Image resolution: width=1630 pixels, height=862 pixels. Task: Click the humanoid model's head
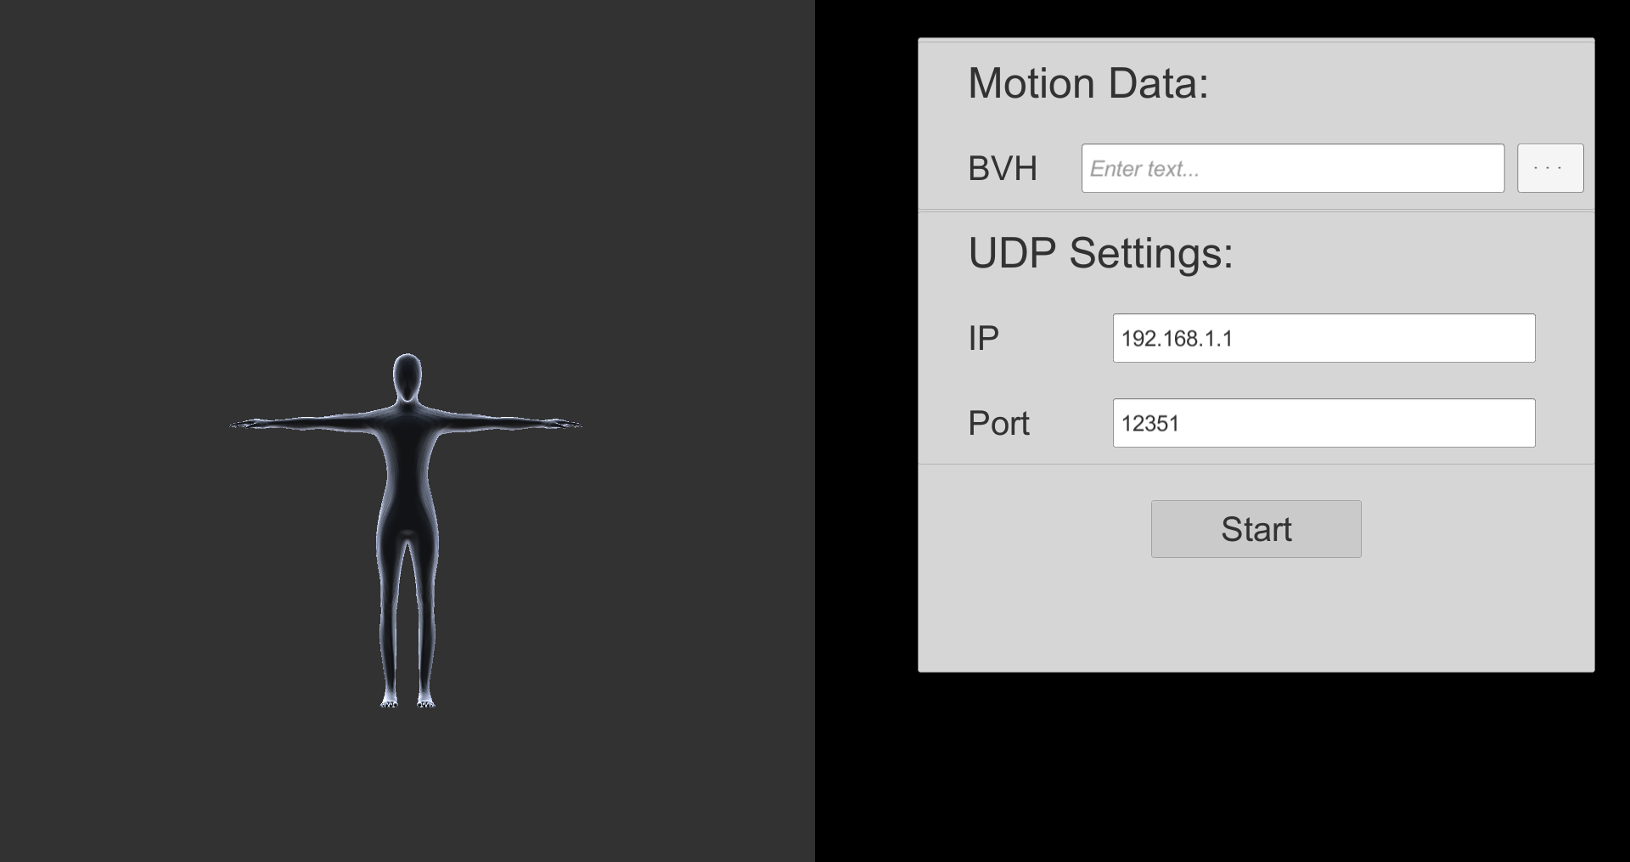[407, 376]
